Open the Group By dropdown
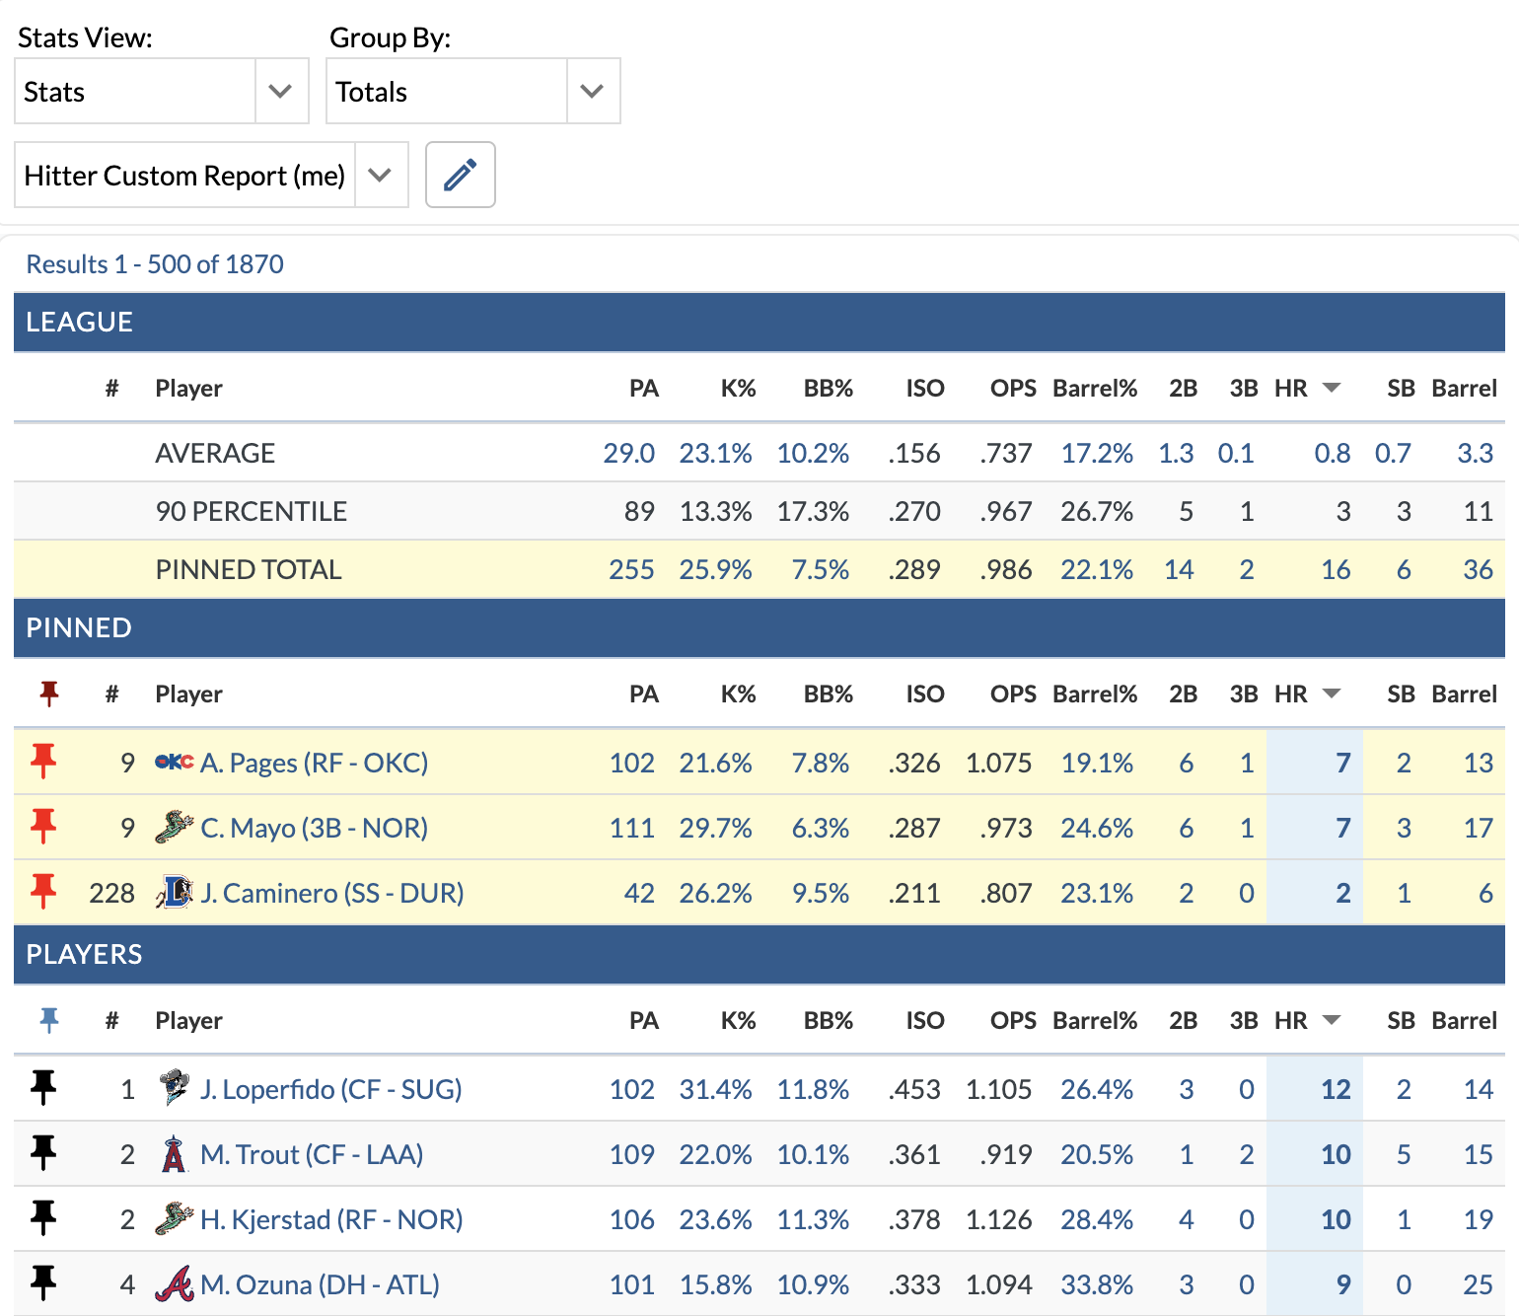The width and height of the screenshot is (1519, 1316). coord(593,90)
